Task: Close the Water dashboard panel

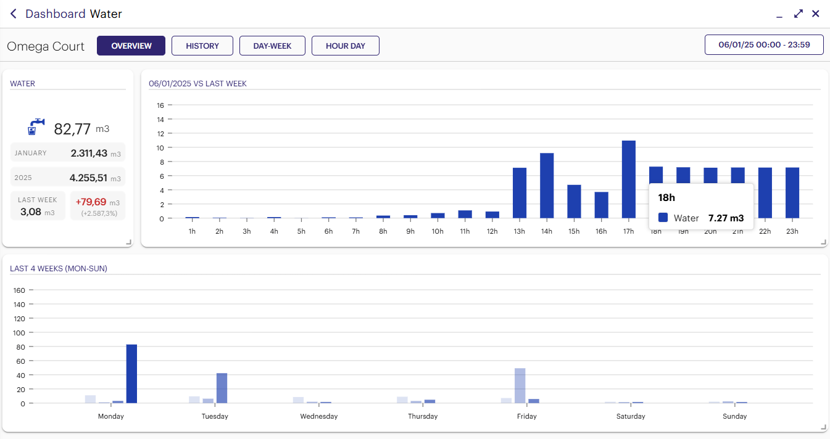Action: [x=816, y=14]
